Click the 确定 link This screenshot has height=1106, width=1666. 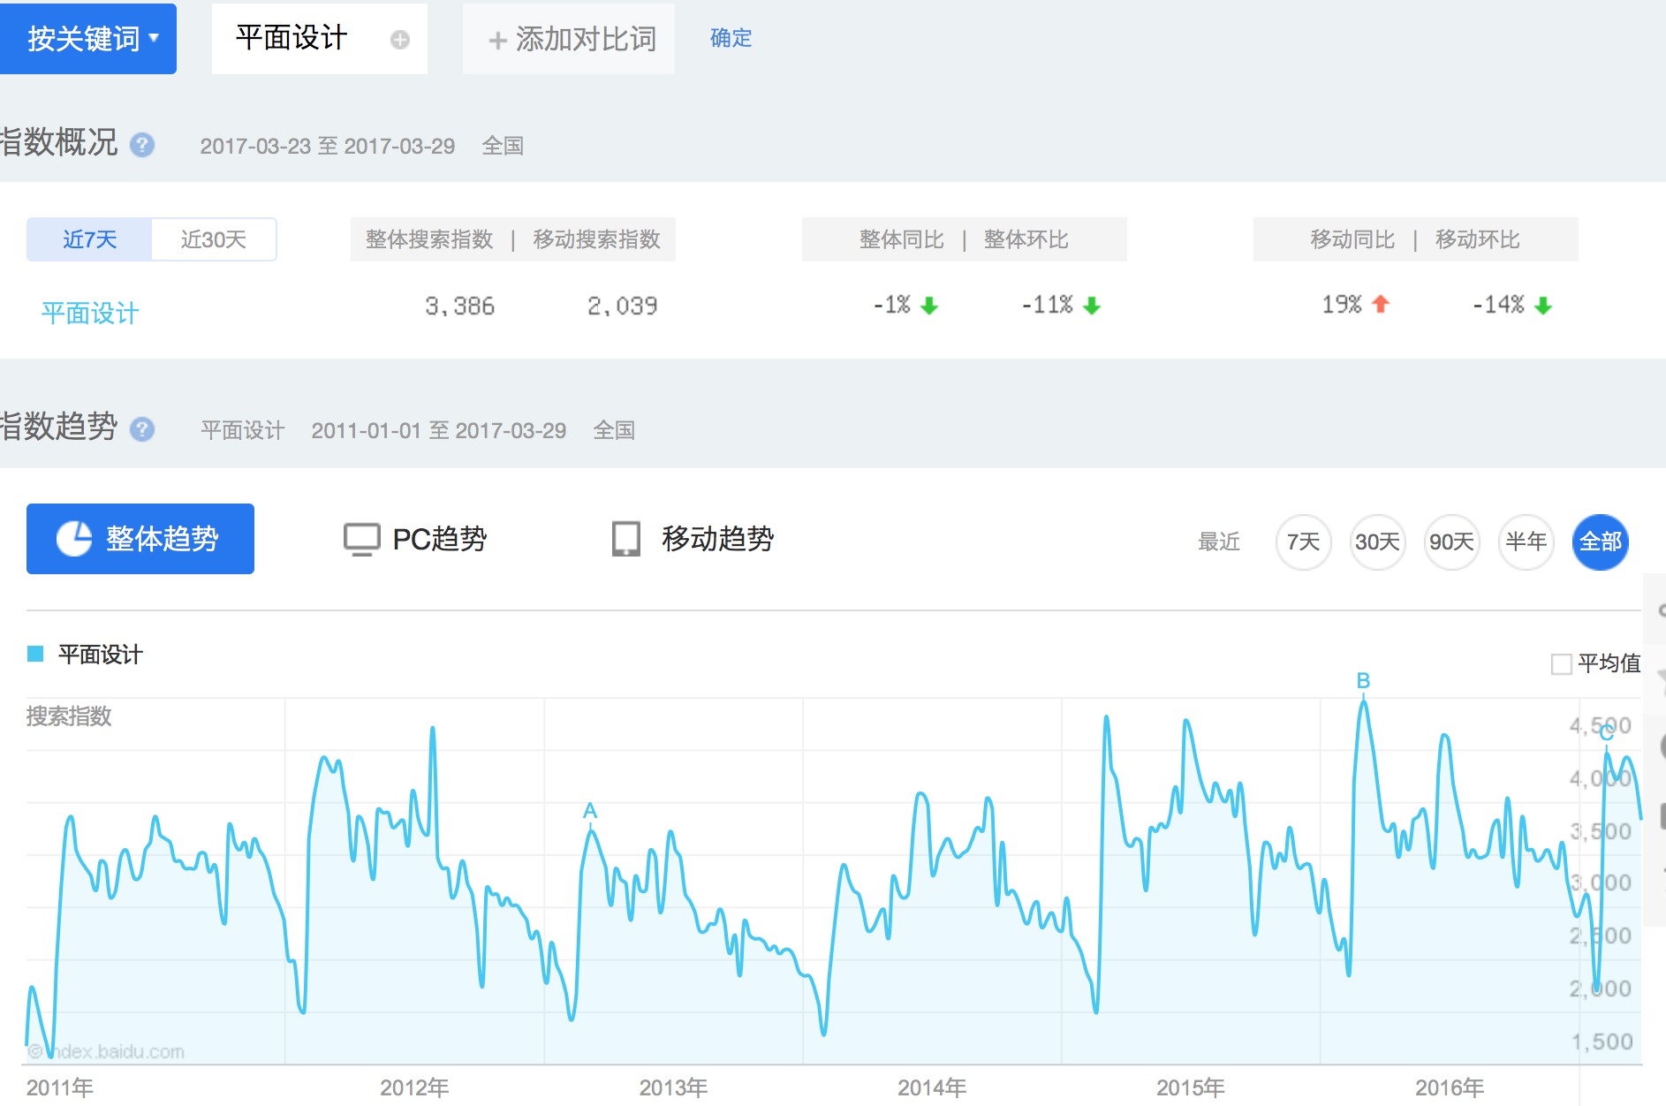pos(731,38)
